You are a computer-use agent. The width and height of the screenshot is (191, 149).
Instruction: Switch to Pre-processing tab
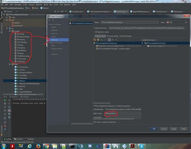[112, 36]
